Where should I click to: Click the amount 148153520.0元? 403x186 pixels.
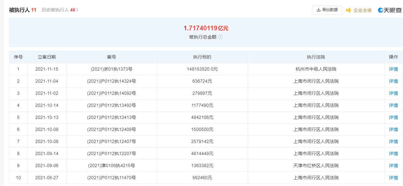coord(202,69)
